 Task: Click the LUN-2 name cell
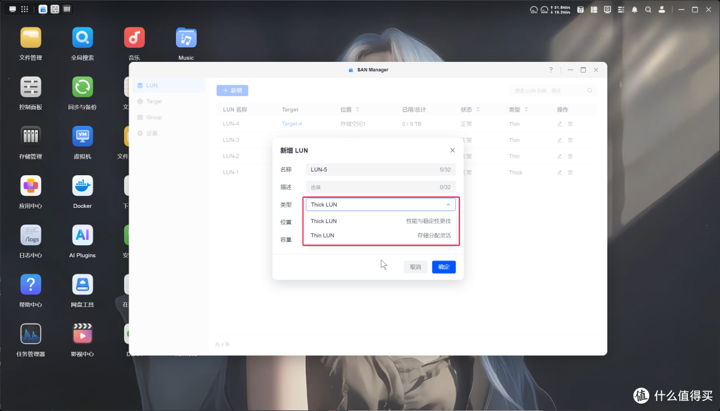click(231, 156)
